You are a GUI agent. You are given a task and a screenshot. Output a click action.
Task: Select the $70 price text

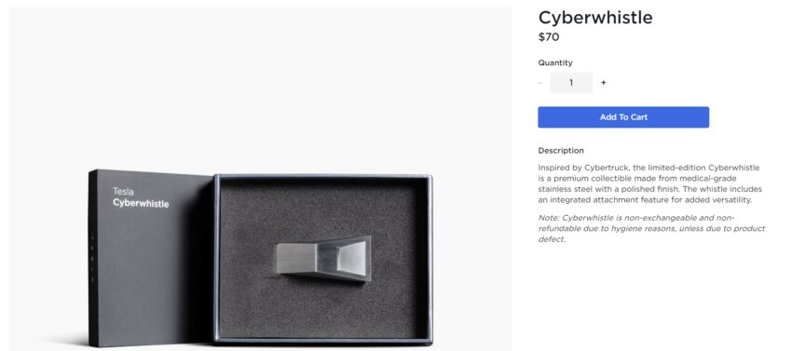coord(549,37)
